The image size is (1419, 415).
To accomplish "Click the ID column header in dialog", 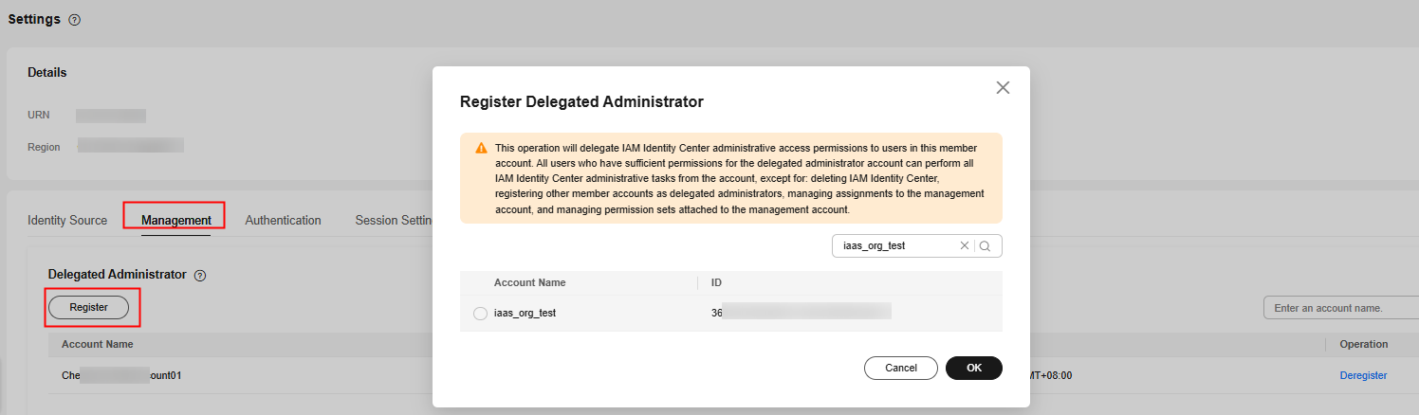I will (717, 282).
